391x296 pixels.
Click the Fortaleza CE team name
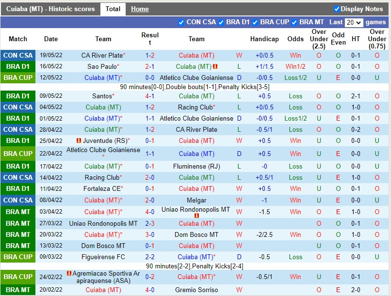pyautogui.click(x=101, y=188)
